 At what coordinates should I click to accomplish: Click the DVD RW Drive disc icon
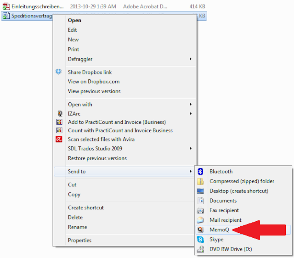[200, 249]
